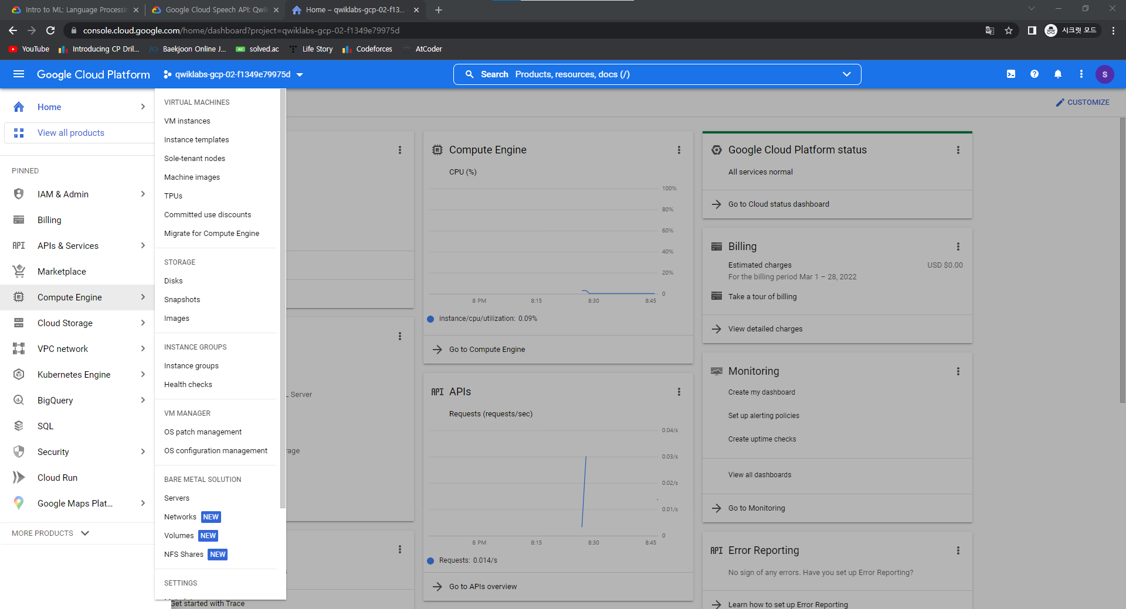
Task: Open the project selector dropdown
Action: tap(233, 74)
